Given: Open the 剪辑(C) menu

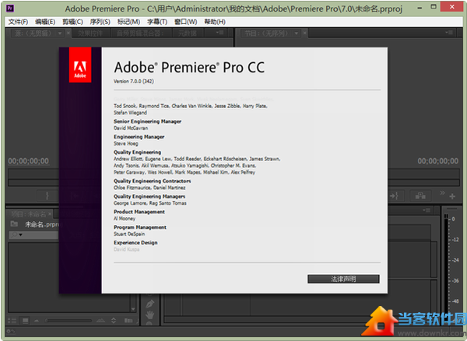Looking at the screenshot, I should coord(72,22).
